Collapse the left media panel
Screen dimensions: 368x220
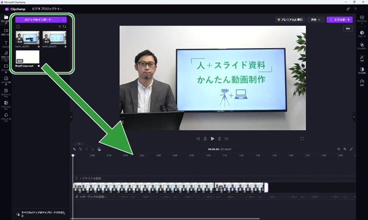[x=71, y=117]
